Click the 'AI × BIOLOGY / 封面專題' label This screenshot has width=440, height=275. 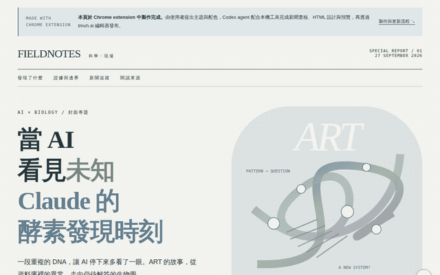click(53, 112)
